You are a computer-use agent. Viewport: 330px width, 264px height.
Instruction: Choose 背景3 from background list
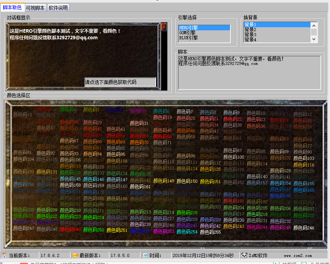250,35
